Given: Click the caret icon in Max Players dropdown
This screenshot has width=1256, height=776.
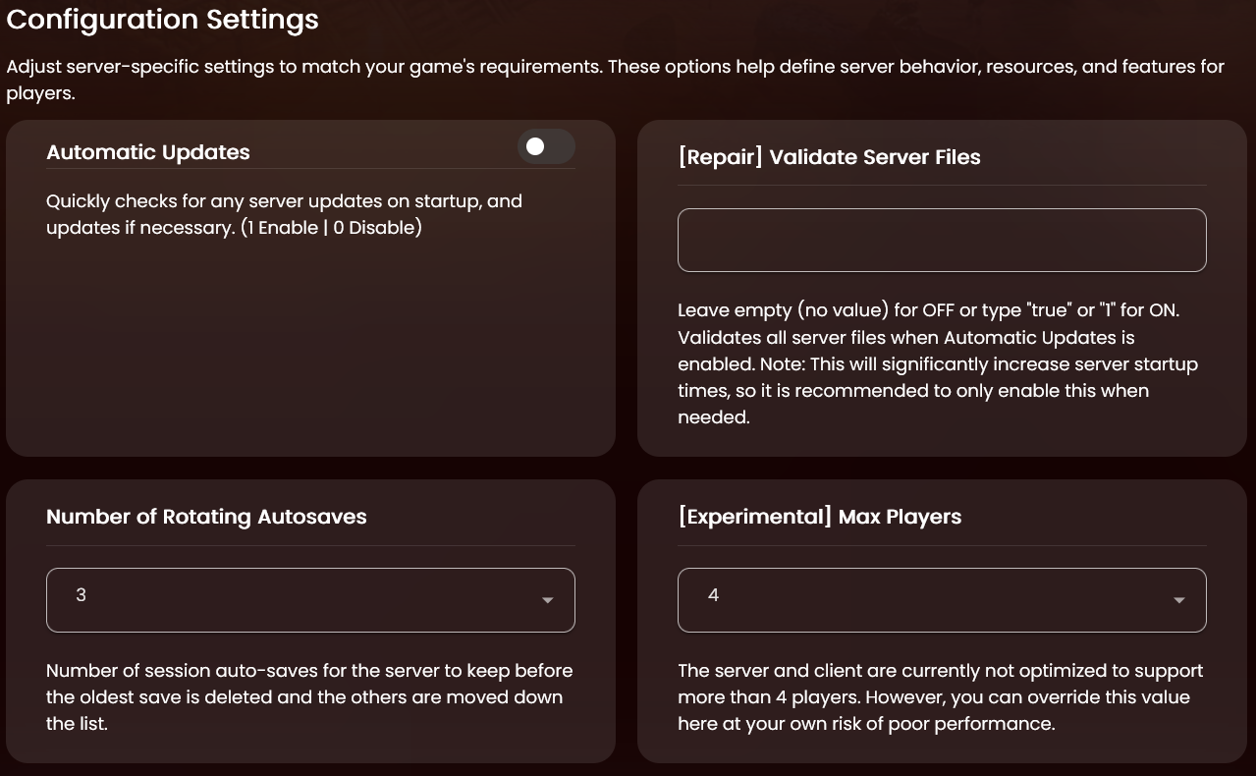Looking at the screenshot, I should (x=1179, y=600).
